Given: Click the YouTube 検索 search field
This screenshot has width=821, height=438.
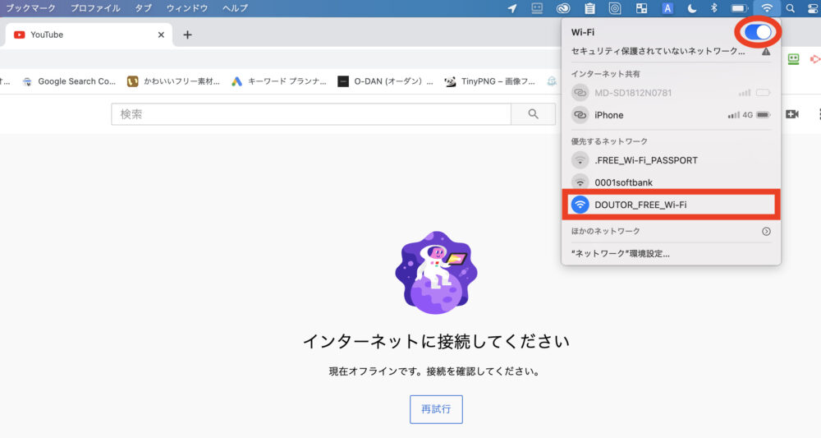Looking at the screenshot, I should tap(311, 113).
